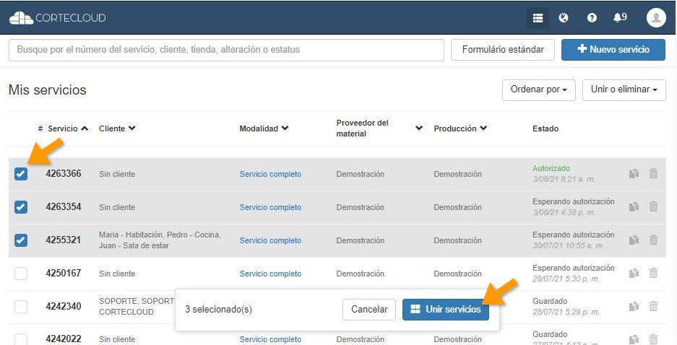Open the user profile avatar
Image resolution: width=677 pixels, height=345 pixels.
pos(655,18)
